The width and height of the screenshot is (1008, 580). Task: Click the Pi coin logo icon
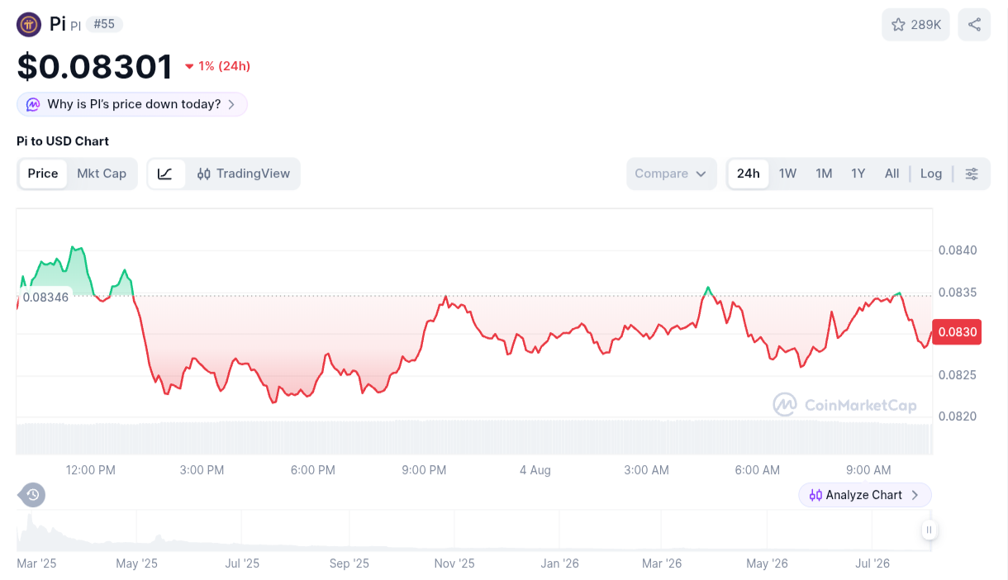point(29,25)
